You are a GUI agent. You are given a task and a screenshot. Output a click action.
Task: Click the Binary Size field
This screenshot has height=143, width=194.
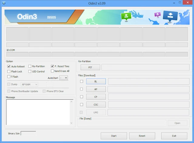coord(28,133)
